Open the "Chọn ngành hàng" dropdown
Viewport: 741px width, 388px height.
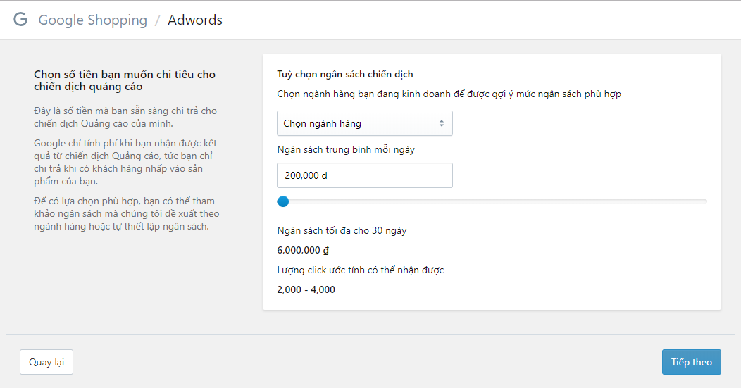[364, 123]
